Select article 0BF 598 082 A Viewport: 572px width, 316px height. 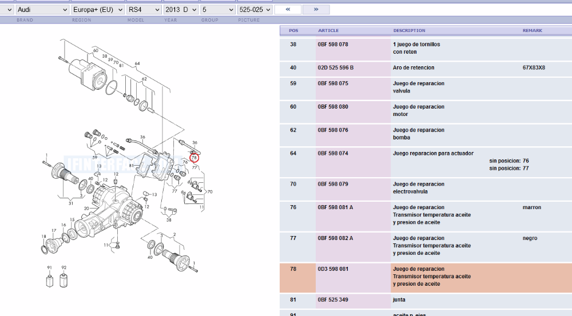click(335, 238)
